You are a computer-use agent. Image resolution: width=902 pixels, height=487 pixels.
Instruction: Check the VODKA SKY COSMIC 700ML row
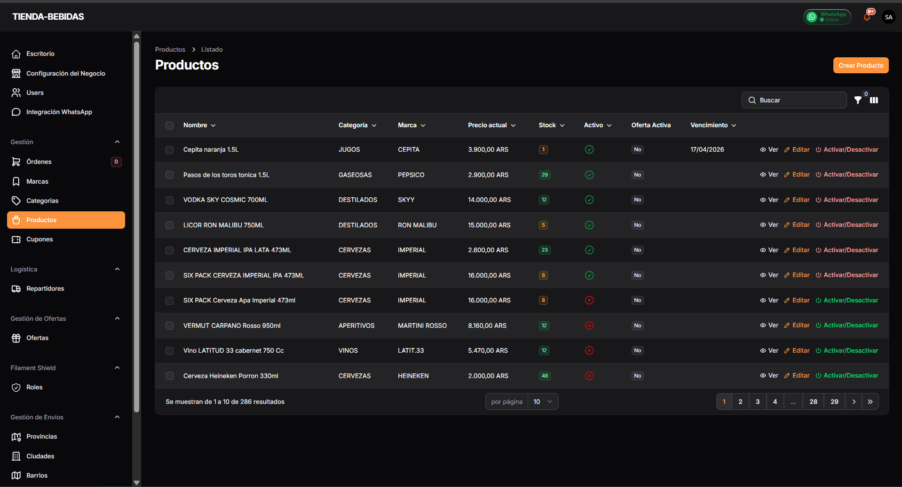170,200
